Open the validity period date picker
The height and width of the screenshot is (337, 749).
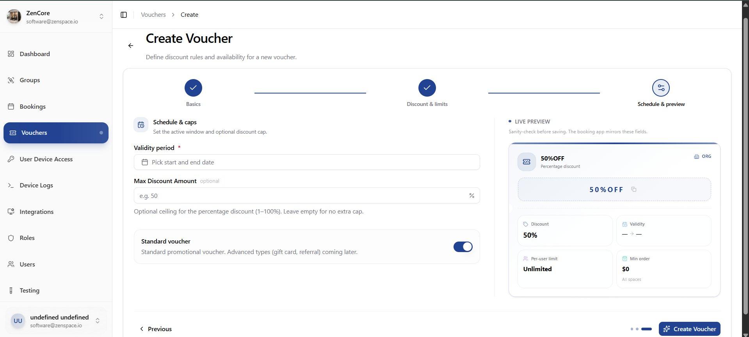(307, 162)
